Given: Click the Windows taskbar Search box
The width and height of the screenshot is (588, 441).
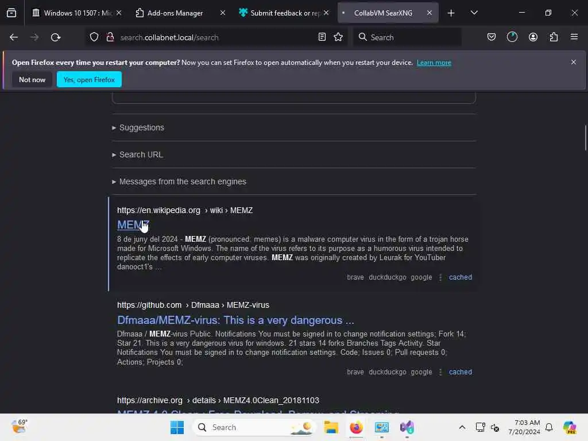Looking at the screenshot, I should point(254,427).
